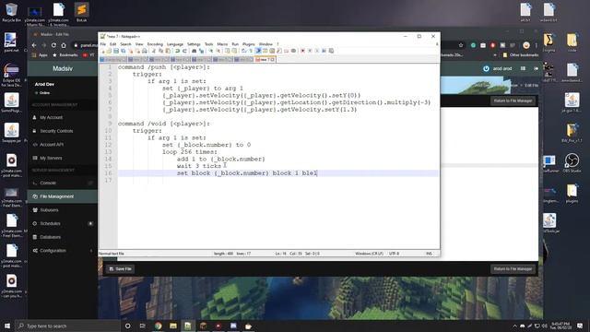Image resolution: width=590 pixels, height=332 pixels.
Task: Open the Other bookmarks folder
Action: pyautogui.click(x=520, y=55)
